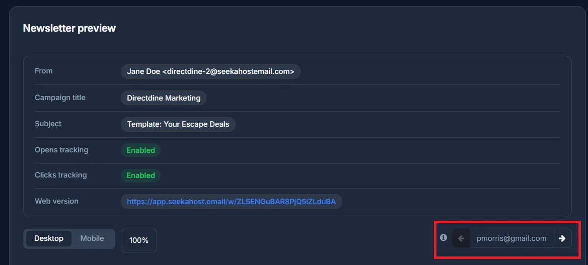The image size is (588, 265).
Task: Open the 100% zoom selector
Action: click(139, 240)
